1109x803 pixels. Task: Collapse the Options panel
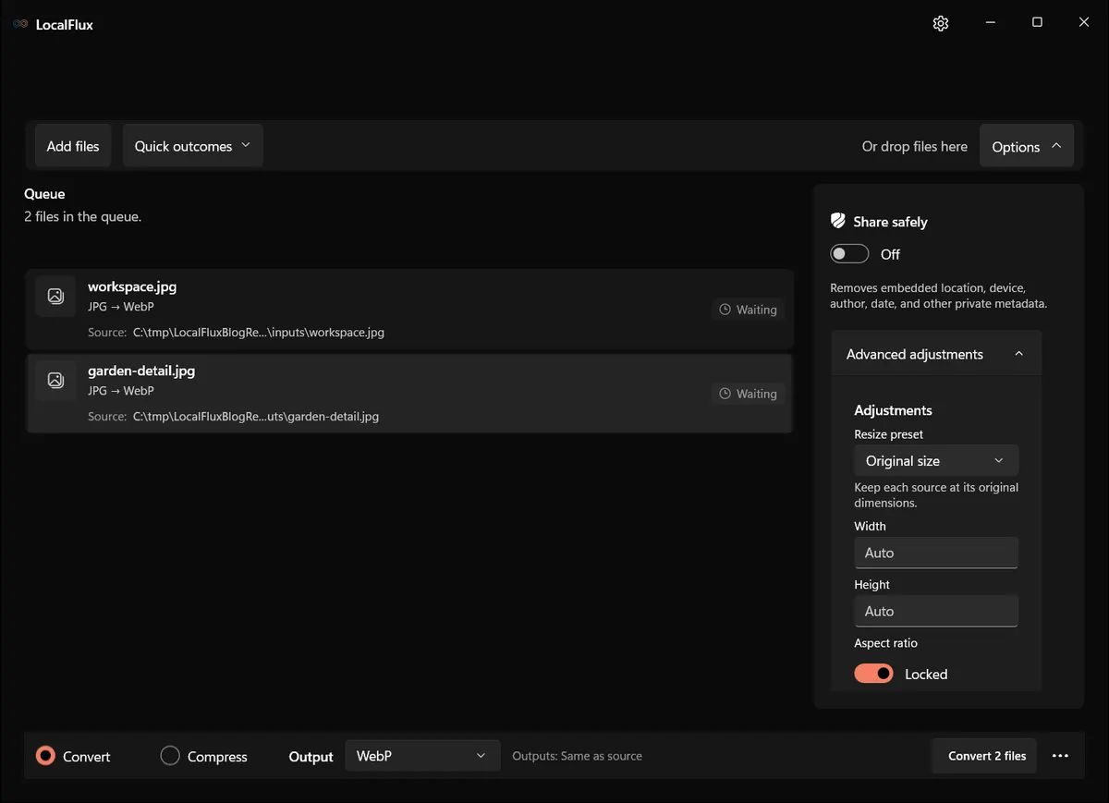point(1027,146)
